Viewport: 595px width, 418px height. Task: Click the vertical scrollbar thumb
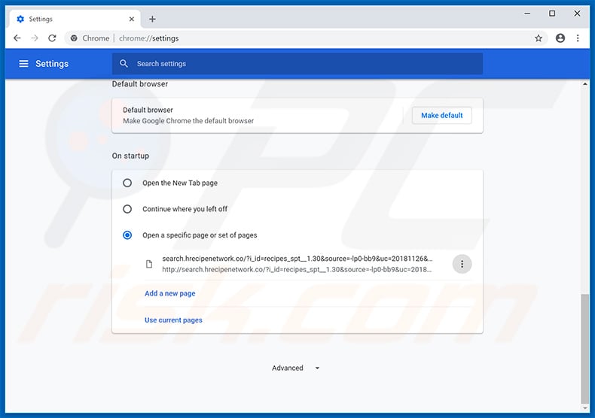coord(584,348)
